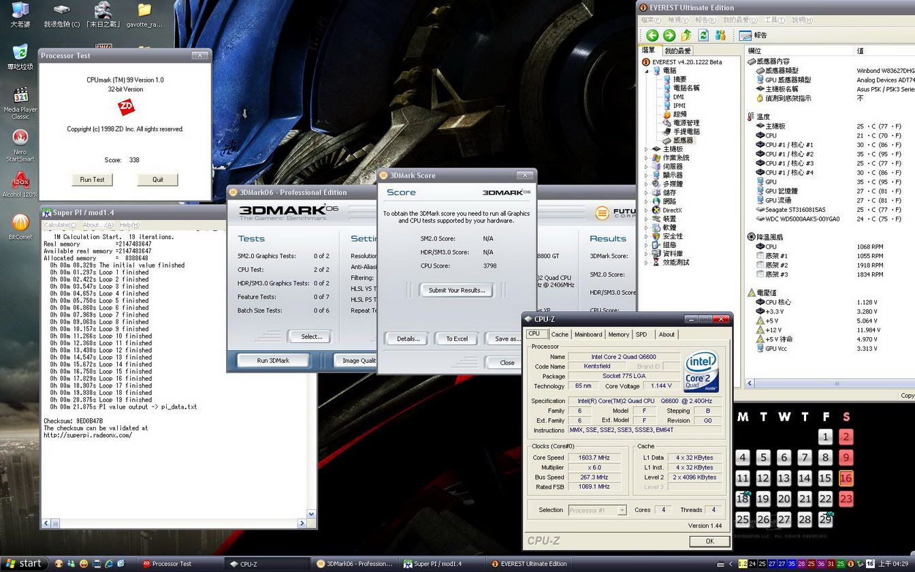The width and height of the screenshot is (915, 572).
Task: Click Quit in Processor Test window
Action: [157, 180]
